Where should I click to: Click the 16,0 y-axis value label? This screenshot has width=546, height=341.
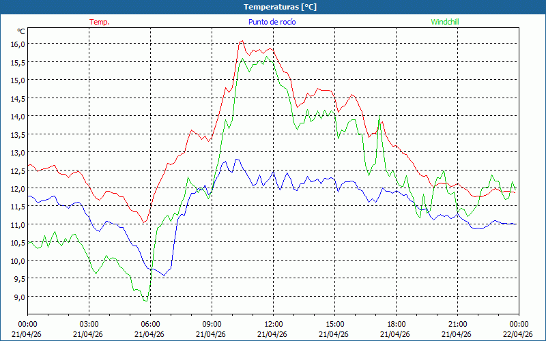click(x=18, y=44)
